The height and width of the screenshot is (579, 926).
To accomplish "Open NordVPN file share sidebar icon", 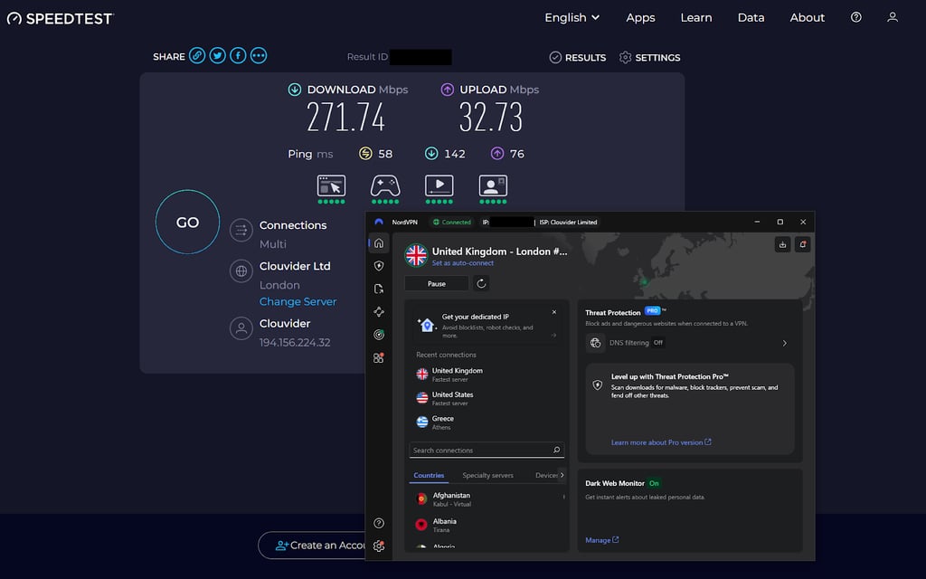I will 379,289.
